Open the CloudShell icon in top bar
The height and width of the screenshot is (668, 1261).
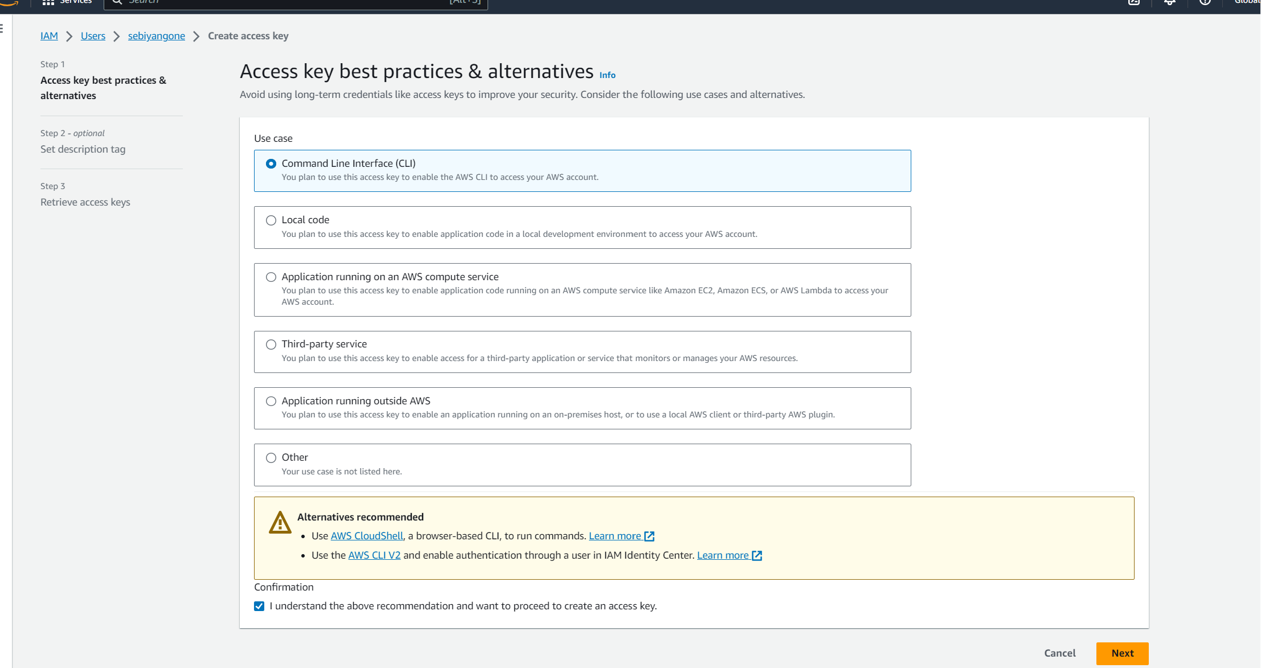(1134, 2)
